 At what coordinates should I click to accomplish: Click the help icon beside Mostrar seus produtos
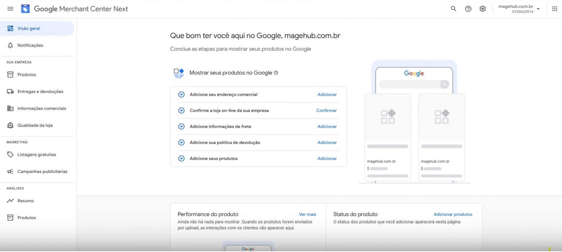coord(276,73)
